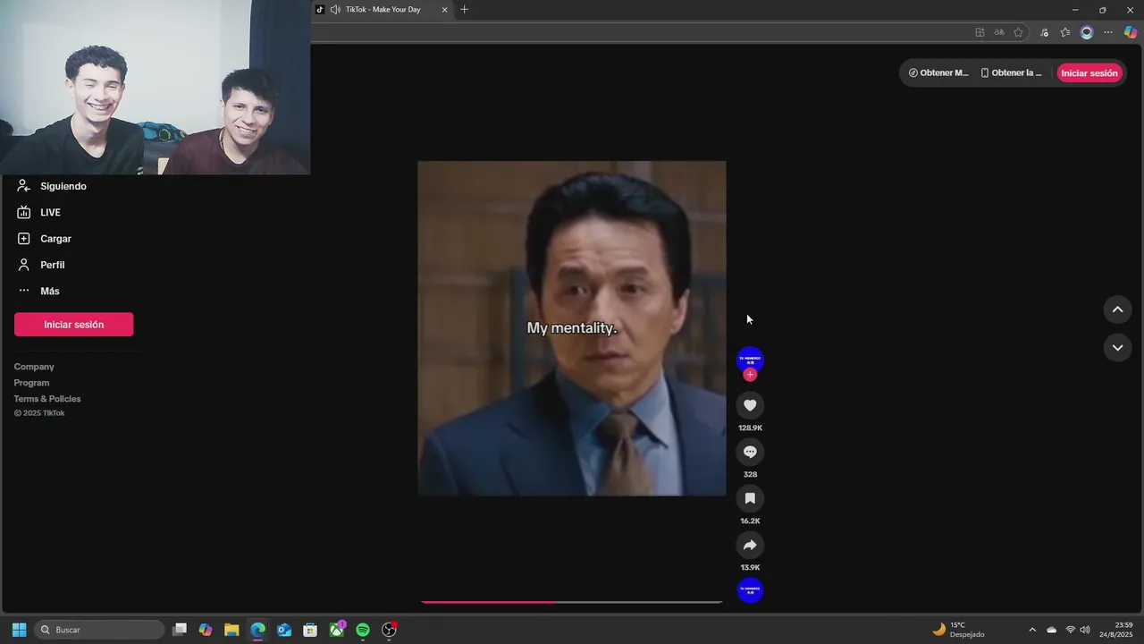The width and height of the screenshot is (1144, 644).
Task: Share the video using the arrow icon
Action: click(x=750, y=545)
